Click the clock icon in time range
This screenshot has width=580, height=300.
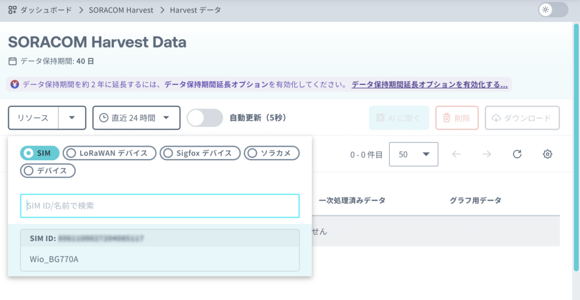[104, 118]
